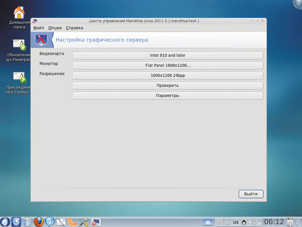Click the Монитор button showing Flat Panel 1600x1200
This screenshot has height=227, width=302.
point(168,65)
